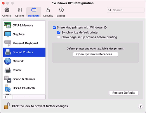Click the Mouse & Keyboard icon
This screenshot has height=113, width=146.
8,43
